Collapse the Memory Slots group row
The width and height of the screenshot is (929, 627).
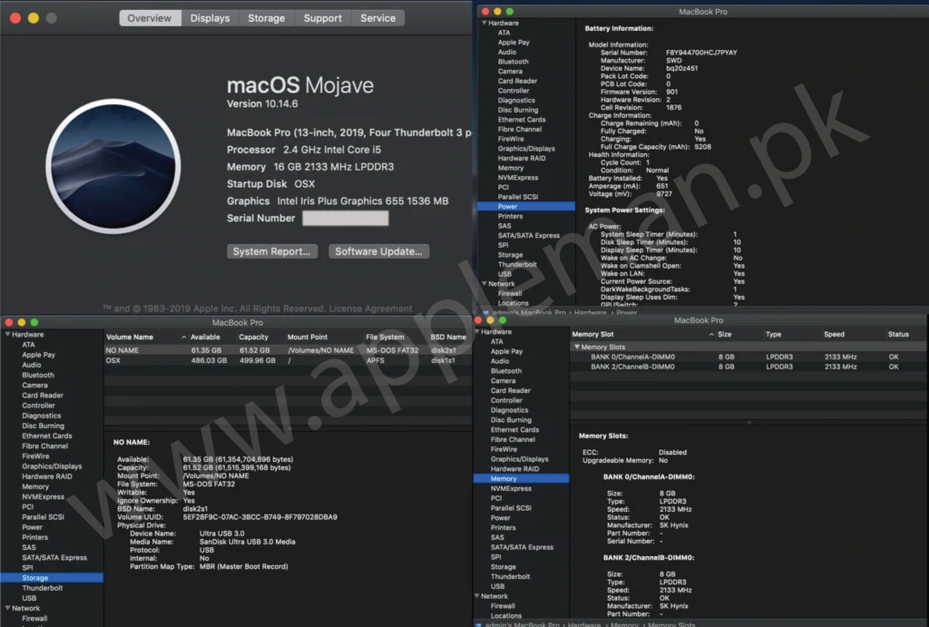577,347
